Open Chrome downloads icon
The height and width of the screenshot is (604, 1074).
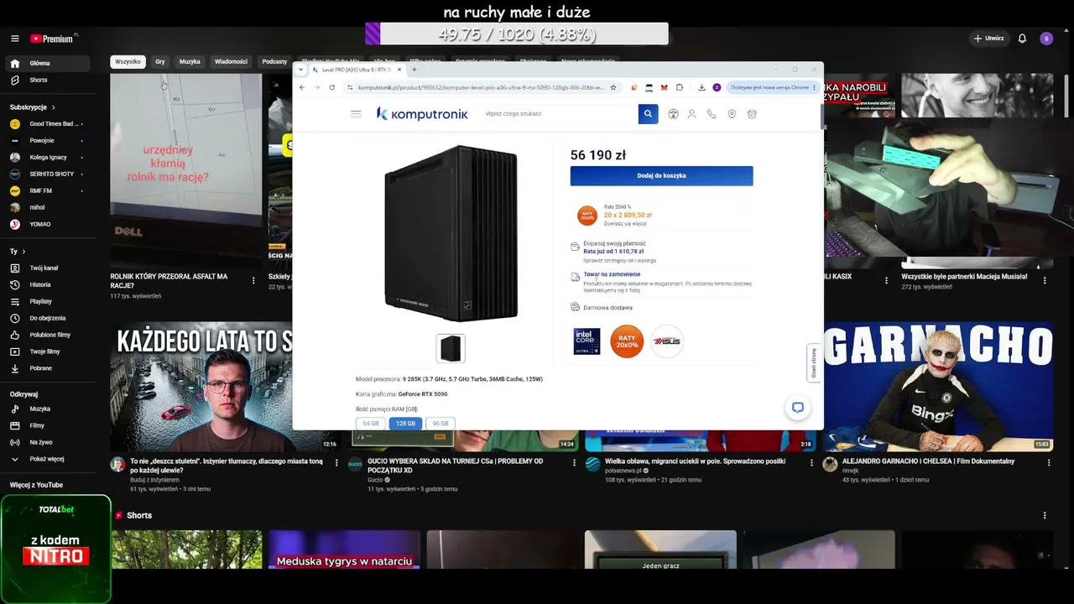[x=701, y=87]
